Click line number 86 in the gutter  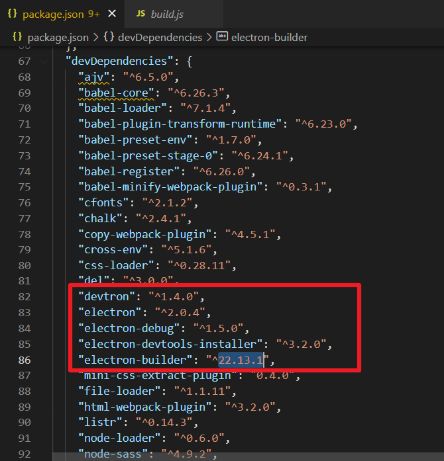tap(25, 360)
